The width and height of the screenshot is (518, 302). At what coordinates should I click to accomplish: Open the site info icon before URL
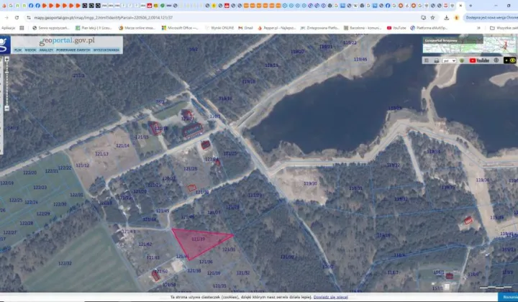29,17
